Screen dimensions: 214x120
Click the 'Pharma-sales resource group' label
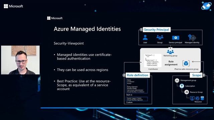coord(186,69)
